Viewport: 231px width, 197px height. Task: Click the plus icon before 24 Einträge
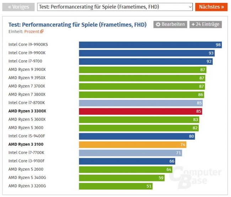point(193,24)
